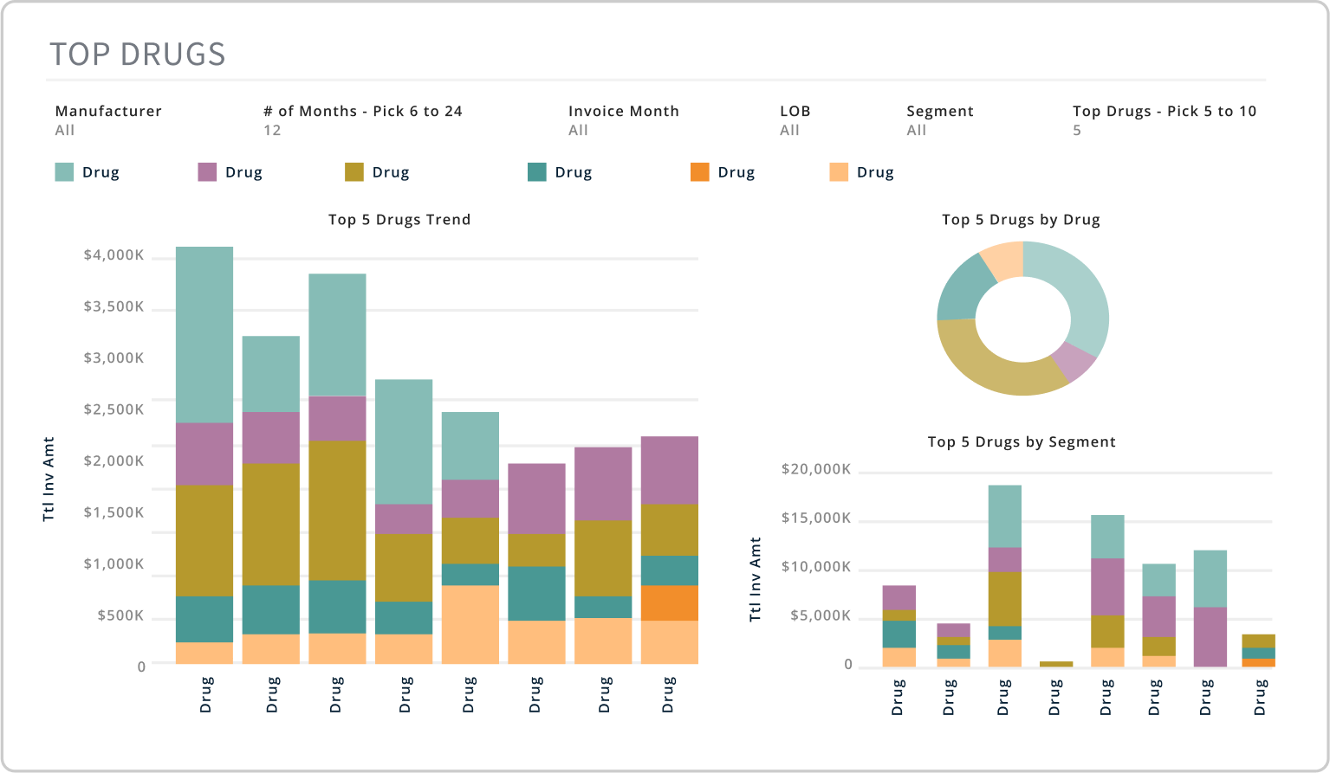Click the olive gold Drug legend swatch

click(354, 172)
